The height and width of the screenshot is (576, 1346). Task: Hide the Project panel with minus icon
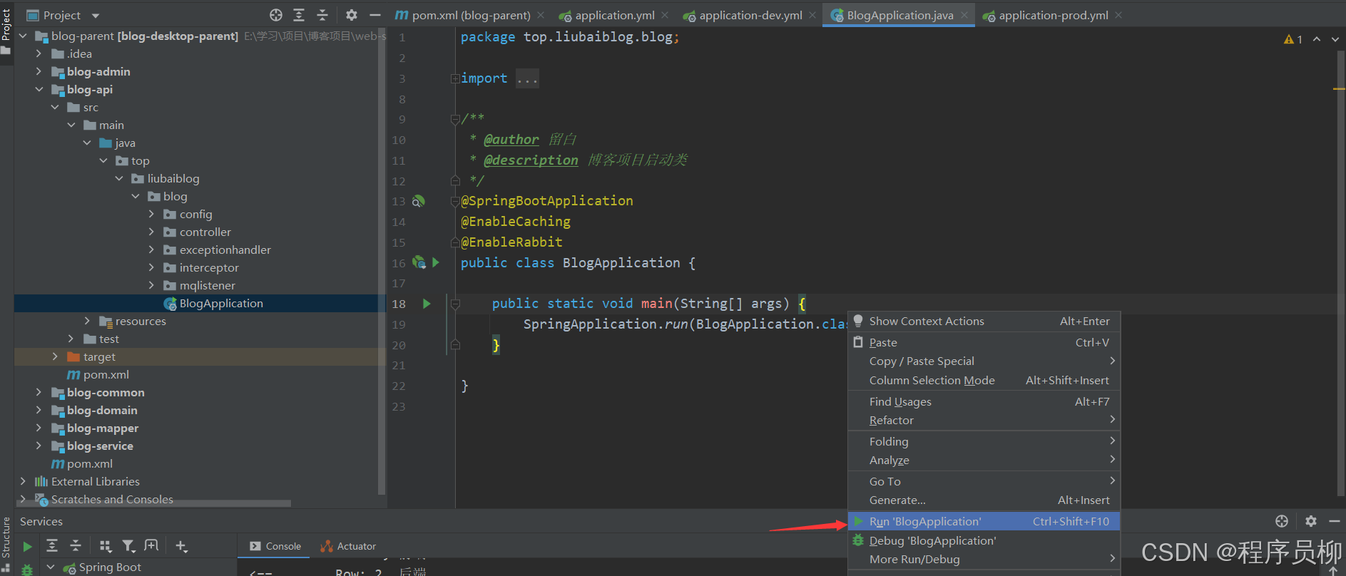375,15
